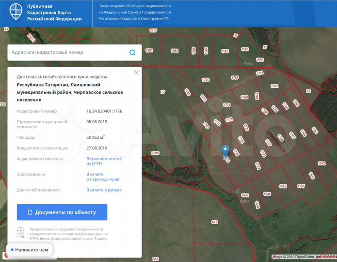Follow the 'В отчете о рисках' link
The image size is (337, 262).
(104, 190)
